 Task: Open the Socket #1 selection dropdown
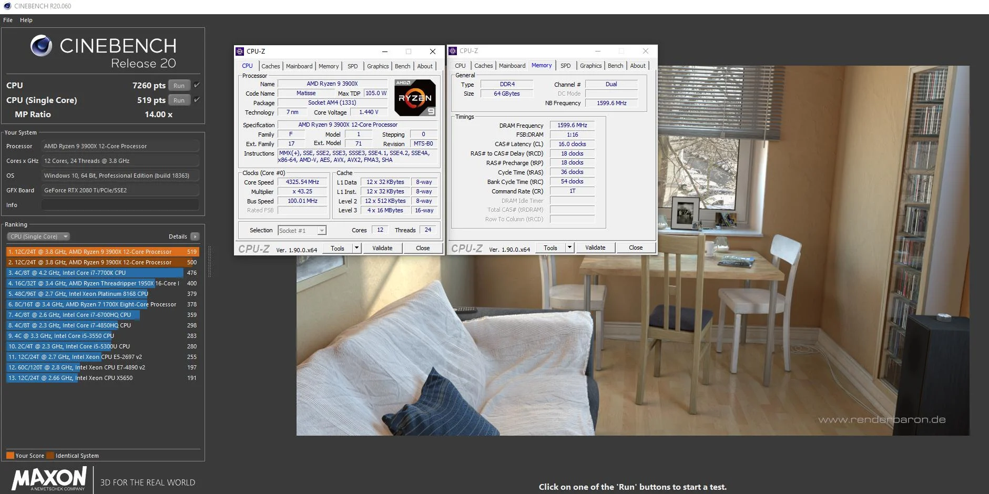(x=302, y=230)
